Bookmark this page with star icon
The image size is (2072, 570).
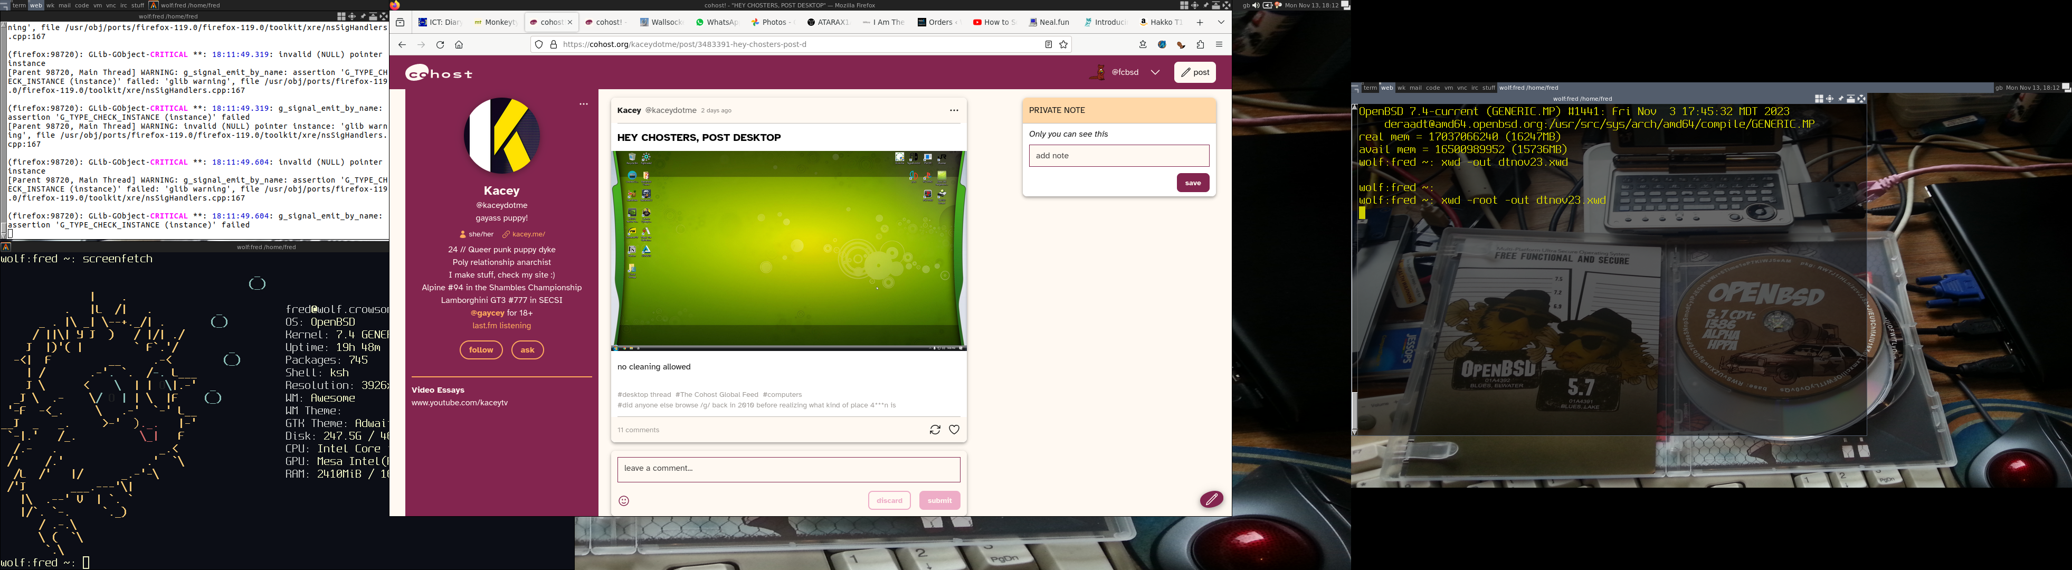1063,45
